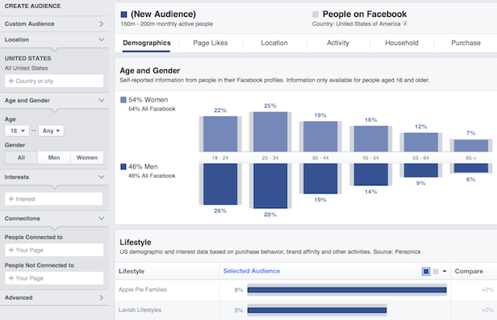Select the Women gender option
The width and height of the screenshot is (497, 320).
click(87, 158)
